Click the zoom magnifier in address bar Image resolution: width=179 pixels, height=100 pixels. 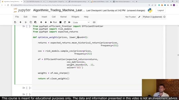(149, 5)
